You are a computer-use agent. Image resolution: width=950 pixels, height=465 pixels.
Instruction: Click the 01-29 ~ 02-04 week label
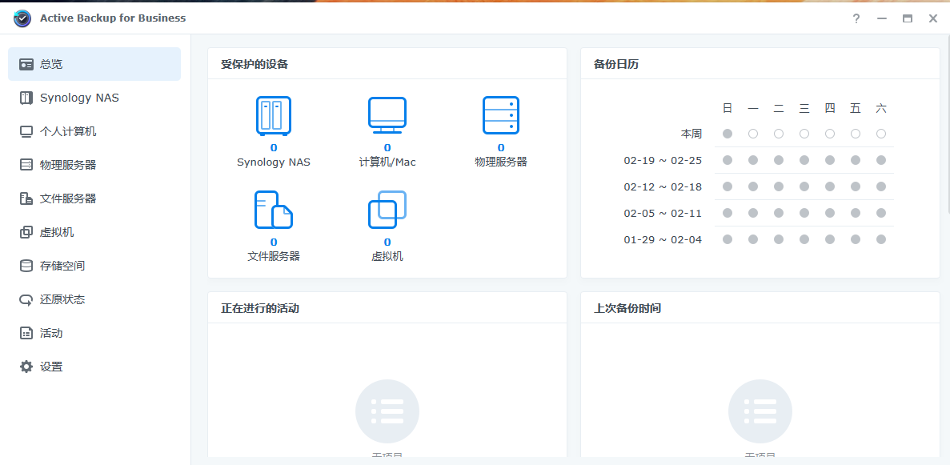click(x=663, y=240)
